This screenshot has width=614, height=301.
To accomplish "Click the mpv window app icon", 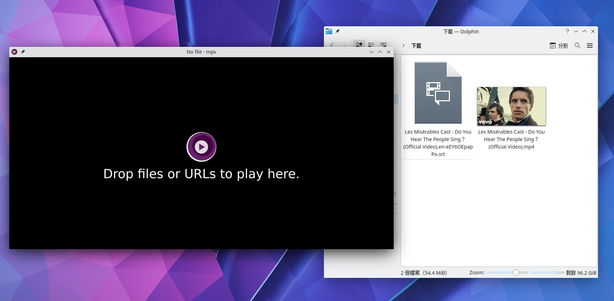I will (14, 52).
